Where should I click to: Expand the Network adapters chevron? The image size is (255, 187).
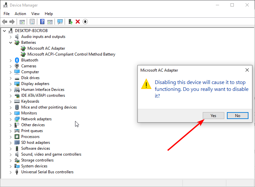point(10,119)
